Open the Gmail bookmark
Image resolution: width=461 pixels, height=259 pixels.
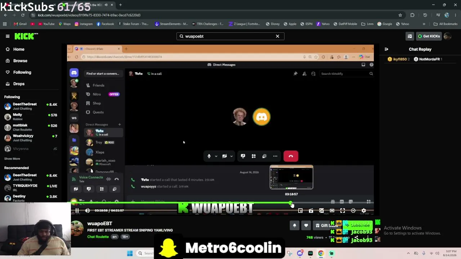(x=20, y=24)
